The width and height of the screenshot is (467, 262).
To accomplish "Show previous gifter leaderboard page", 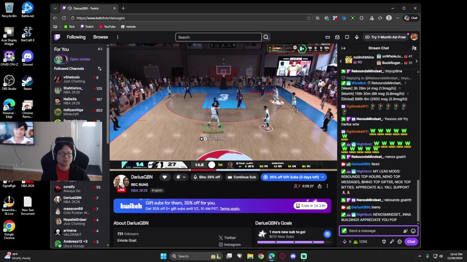I will (341, 61).
